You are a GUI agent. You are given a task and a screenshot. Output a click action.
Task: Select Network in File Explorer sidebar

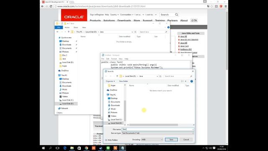point(63,108)
